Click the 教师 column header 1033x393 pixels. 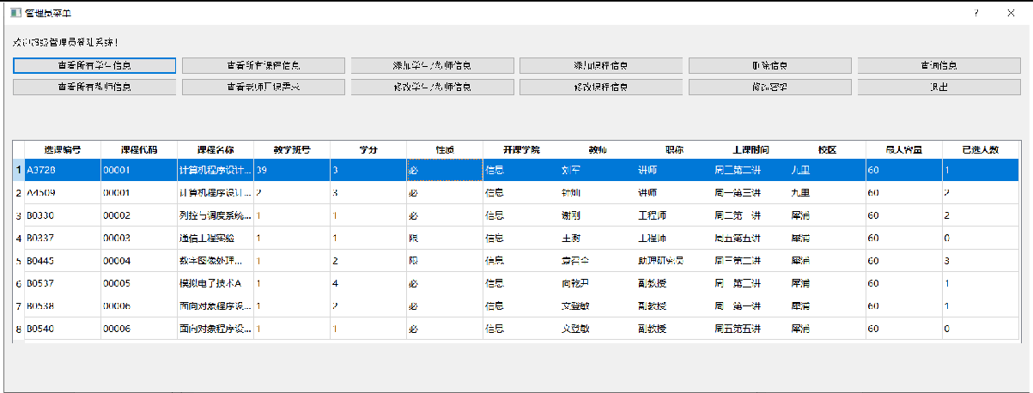598,149
